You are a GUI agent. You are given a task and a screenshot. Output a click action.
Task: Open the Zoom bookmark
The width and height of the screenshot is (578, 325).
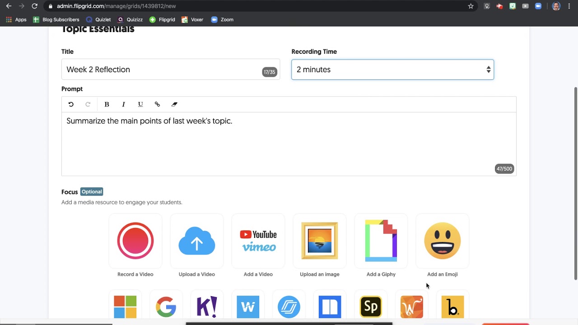(222, 20)
